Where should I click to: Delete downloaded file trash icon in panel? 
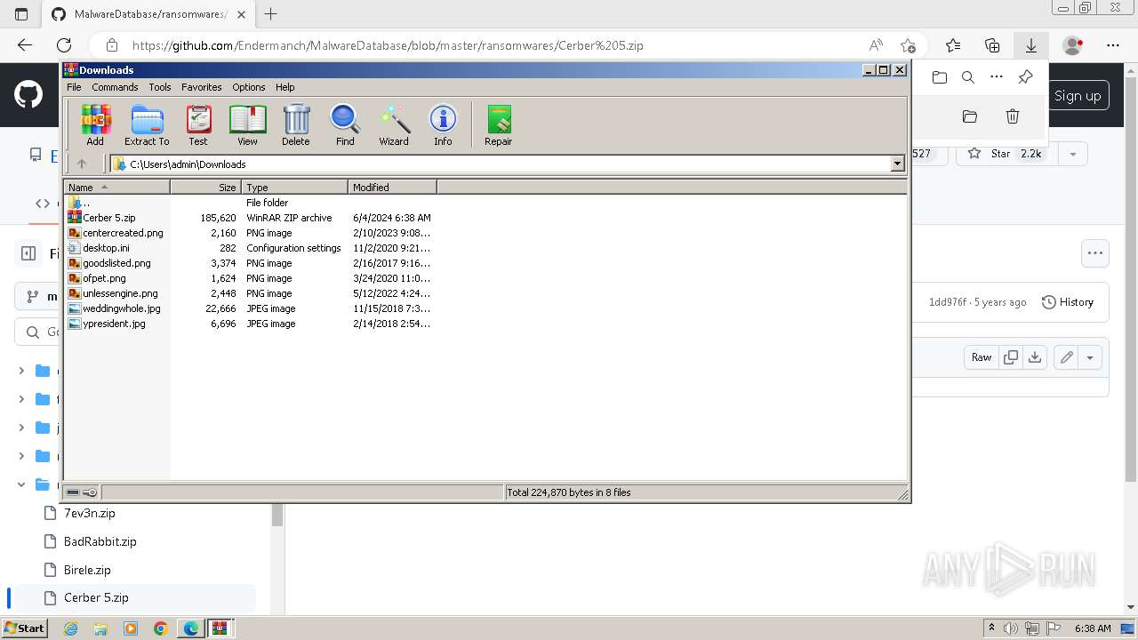(x=1012, y=116)
